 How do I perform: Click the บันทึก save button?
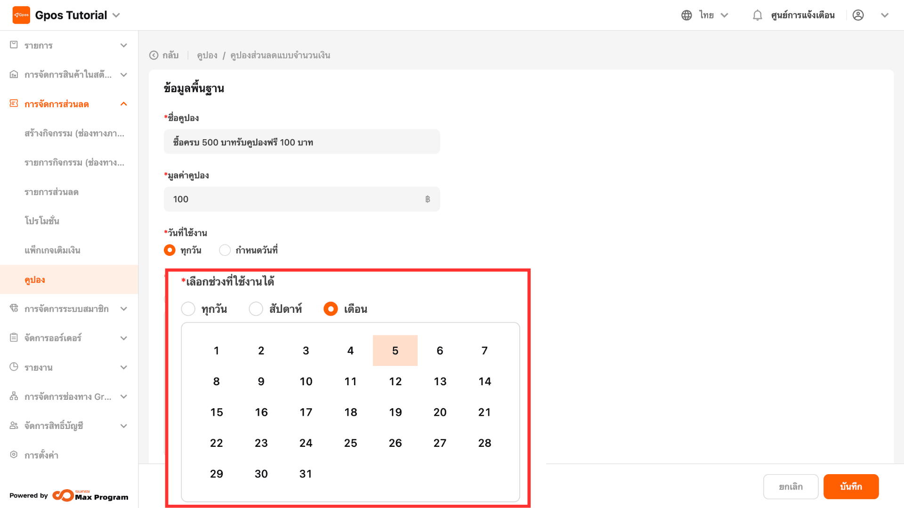[x=850, y=486]
